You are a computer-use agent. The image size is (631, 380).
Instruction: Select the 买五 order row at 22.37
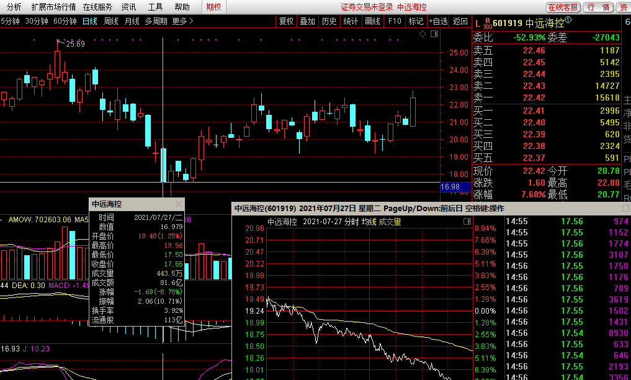(x=547, y=158)
